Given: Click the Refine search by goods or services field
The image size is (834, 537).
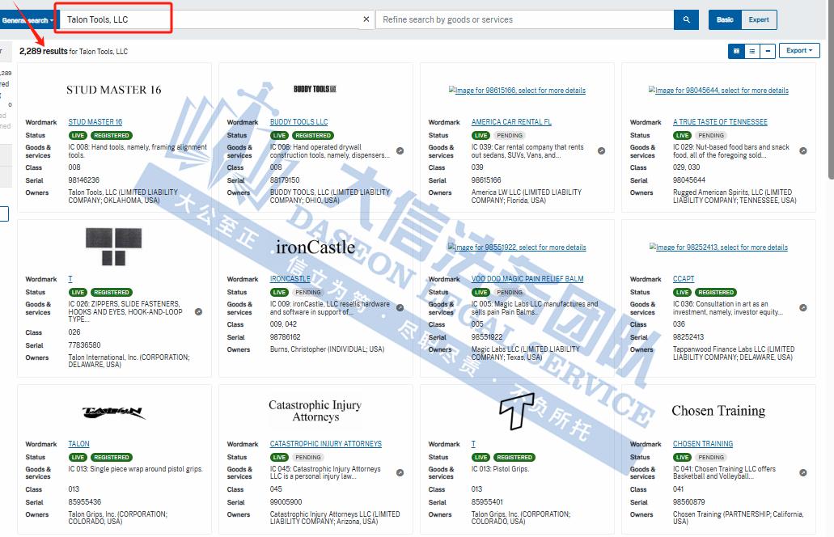Looking at the screenshot, I should [x=524, y=19].
